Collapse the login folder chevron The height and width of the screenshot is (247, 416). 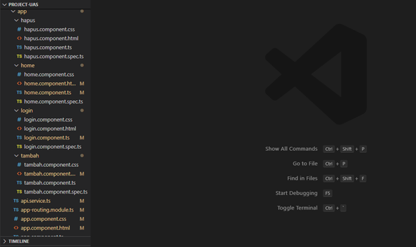(x=17, y=111)
